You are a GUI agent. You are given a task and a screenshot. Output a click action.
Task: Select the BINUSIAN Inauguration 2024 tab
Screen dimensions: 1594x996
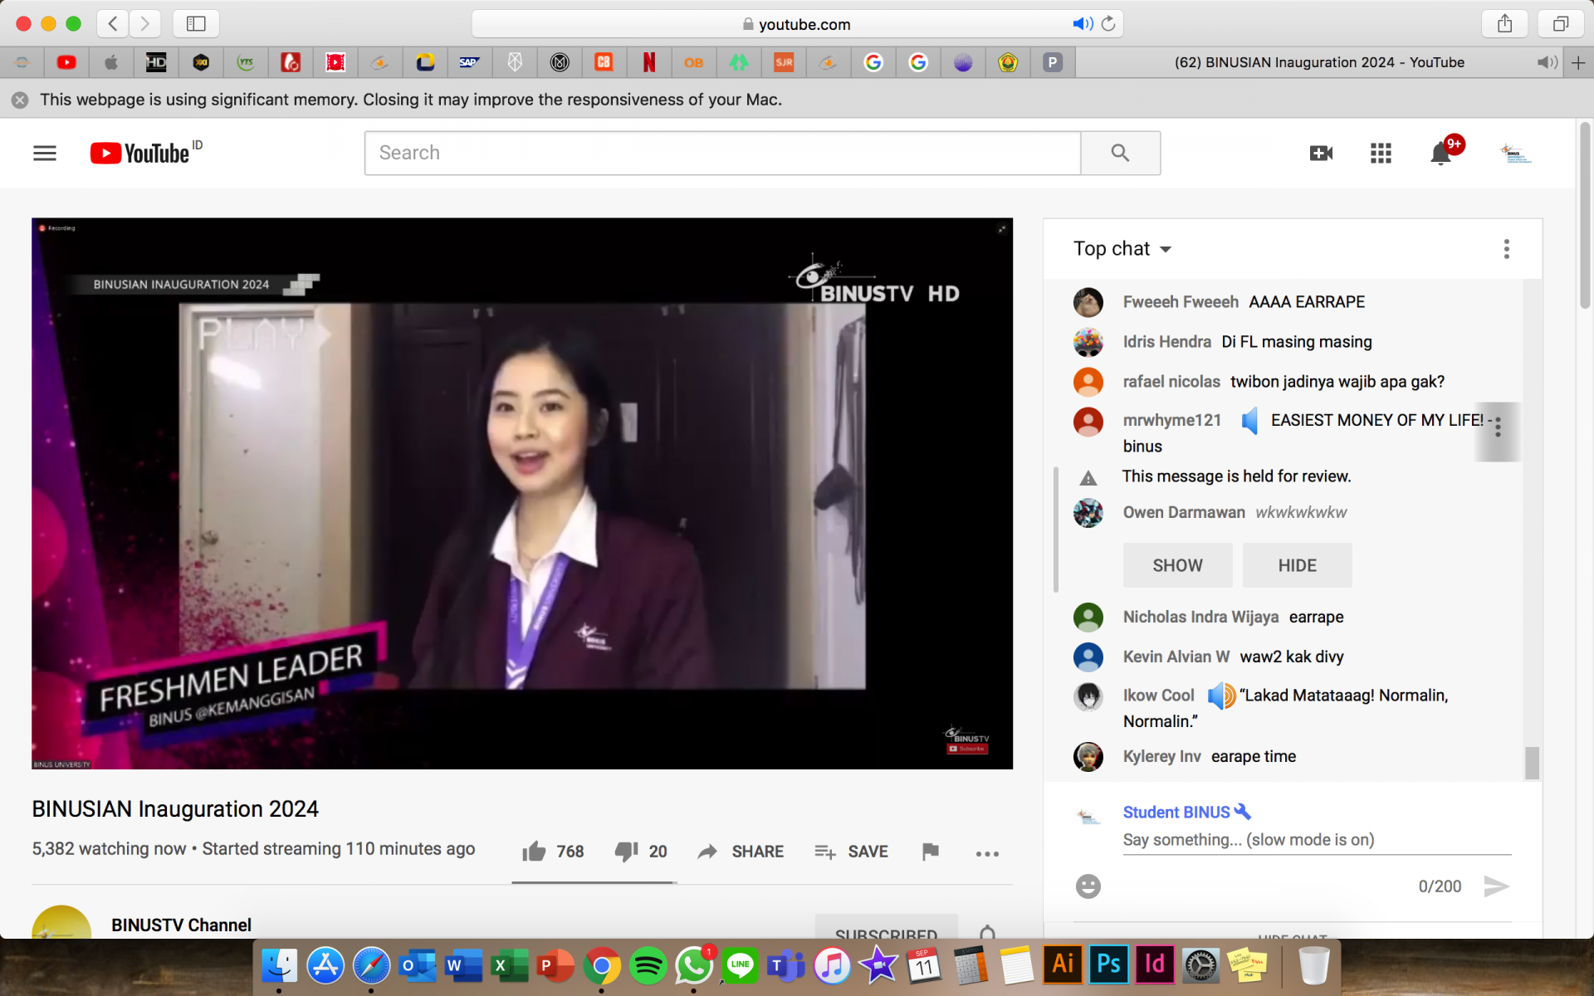click(x=1318, y=62)
